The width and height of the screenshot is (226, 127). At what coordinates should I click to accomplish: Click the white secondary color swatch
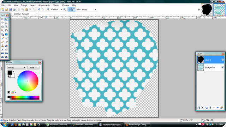point(13,76)
